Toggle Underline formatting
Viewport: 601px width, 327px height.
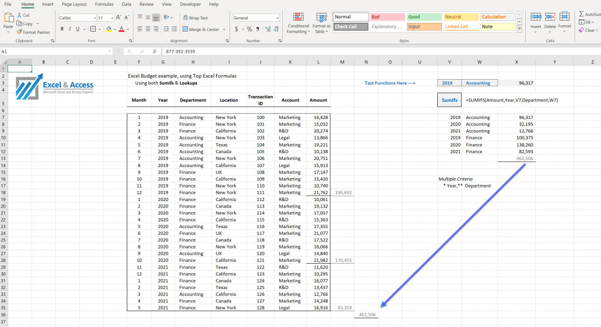coord(78,29)
